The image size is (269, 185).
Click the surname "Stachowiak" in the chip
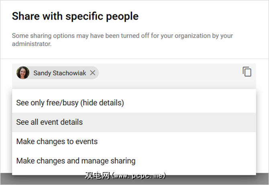tap(69, 73)
